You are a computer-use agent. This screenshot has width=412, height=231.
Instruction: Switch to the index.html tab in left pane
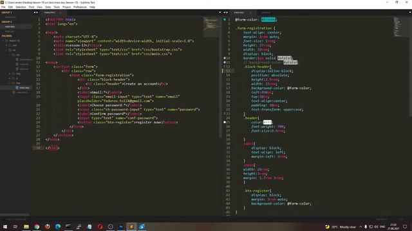[50, 12]
